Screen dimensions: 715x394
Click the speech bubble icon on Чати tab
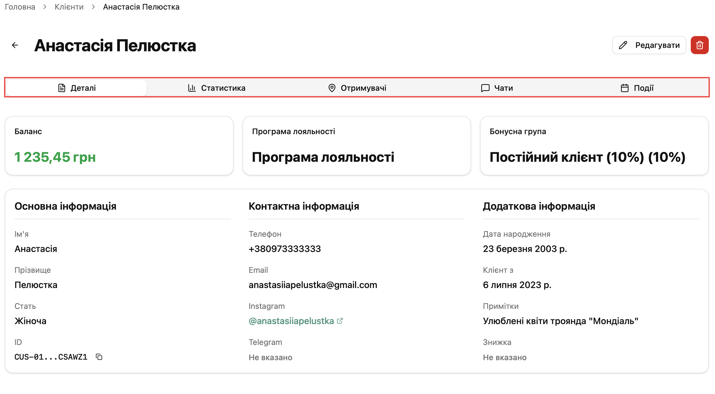click(x=485, y=88)
